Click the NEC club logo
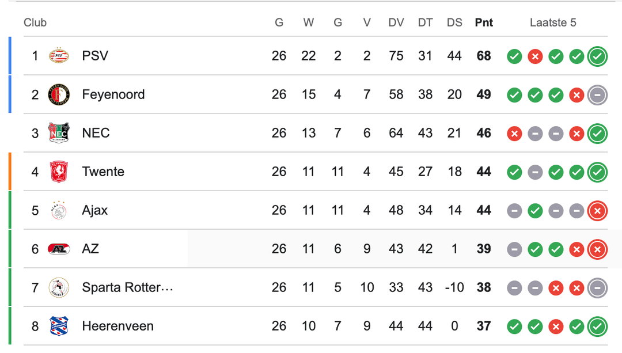Viewport: 622px width, 353px height. pos(59,133)
